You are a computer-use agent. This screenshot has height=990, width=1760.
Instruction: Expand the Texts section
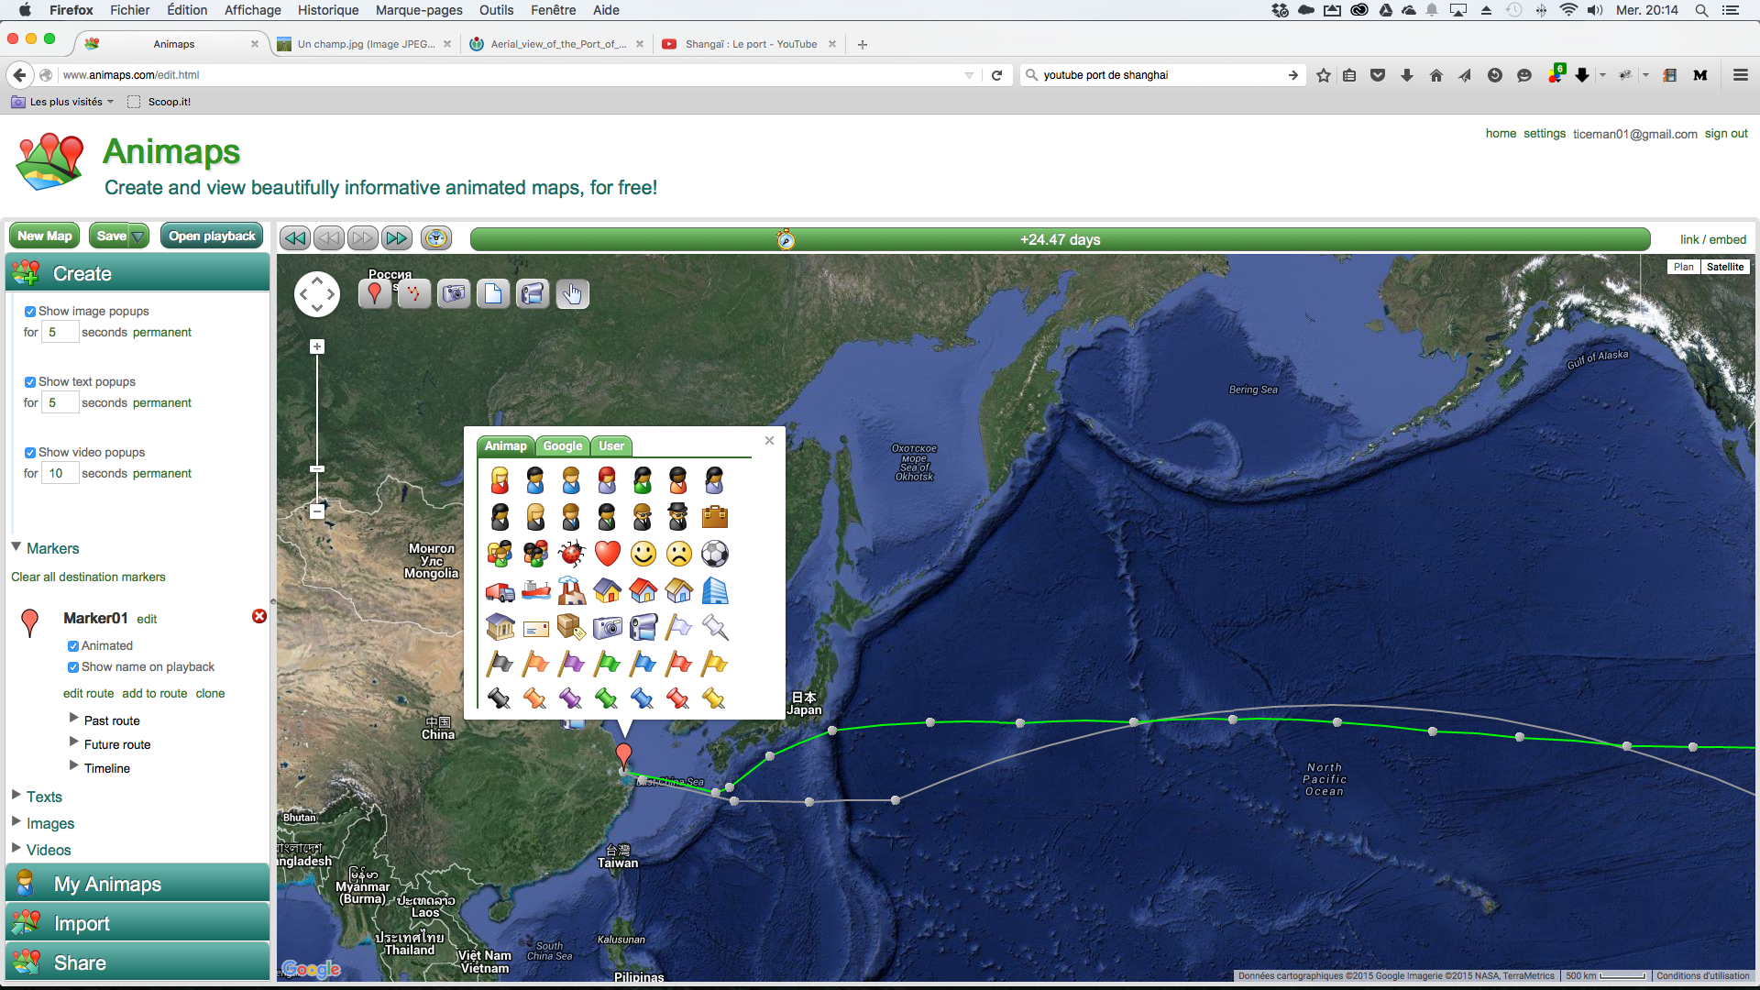16,795
